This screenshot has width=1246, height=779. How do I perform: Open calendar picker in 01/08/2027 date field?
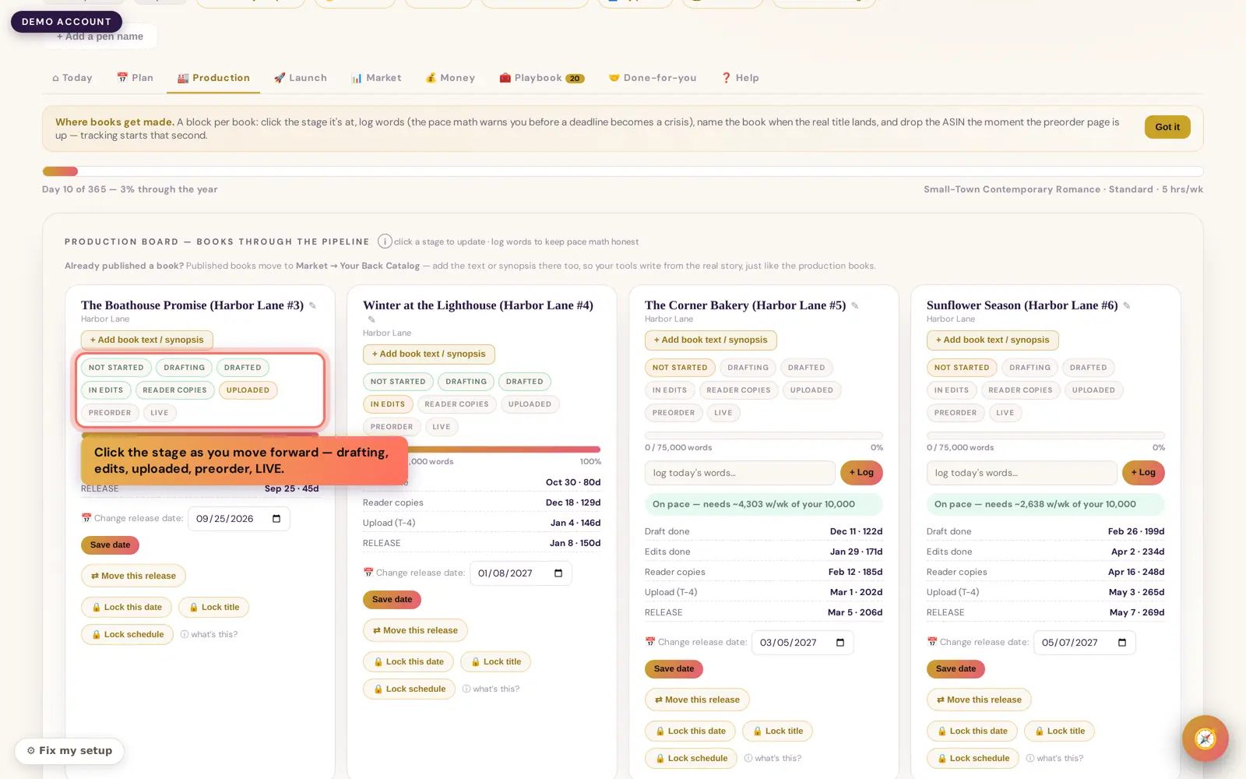click(x=558, y=573)
